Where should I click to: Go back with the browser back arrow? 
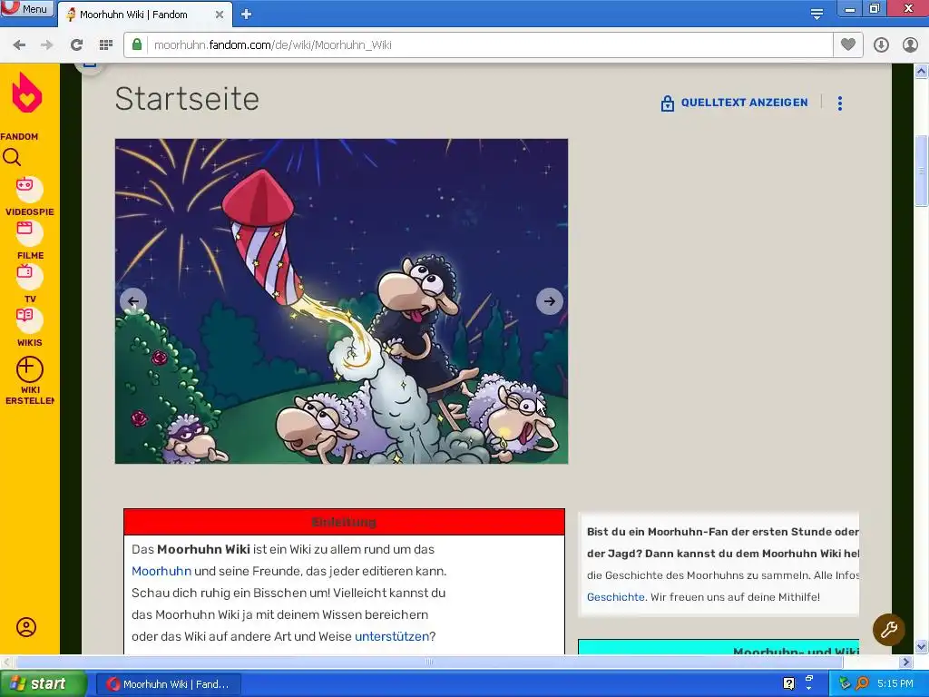coord(19,45)
